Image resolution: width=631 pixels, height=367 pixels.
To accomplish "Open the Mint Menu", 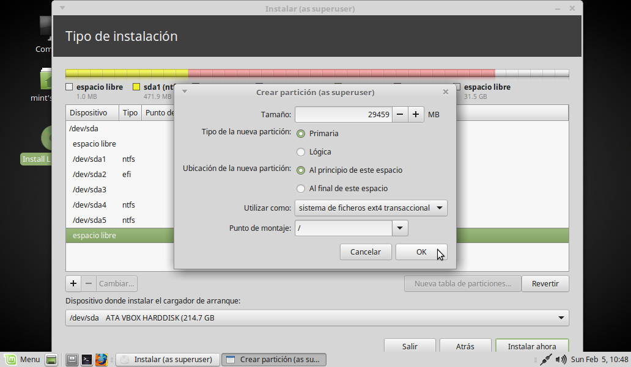I will (x=22, y=360).
